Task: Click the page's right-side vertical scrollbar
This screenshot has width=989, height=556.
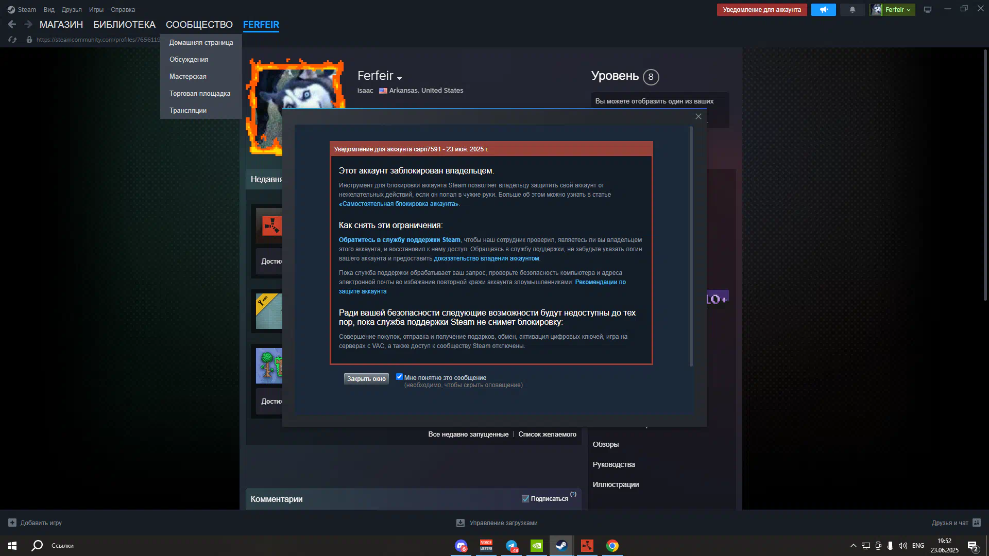Action: click(985, 175)
